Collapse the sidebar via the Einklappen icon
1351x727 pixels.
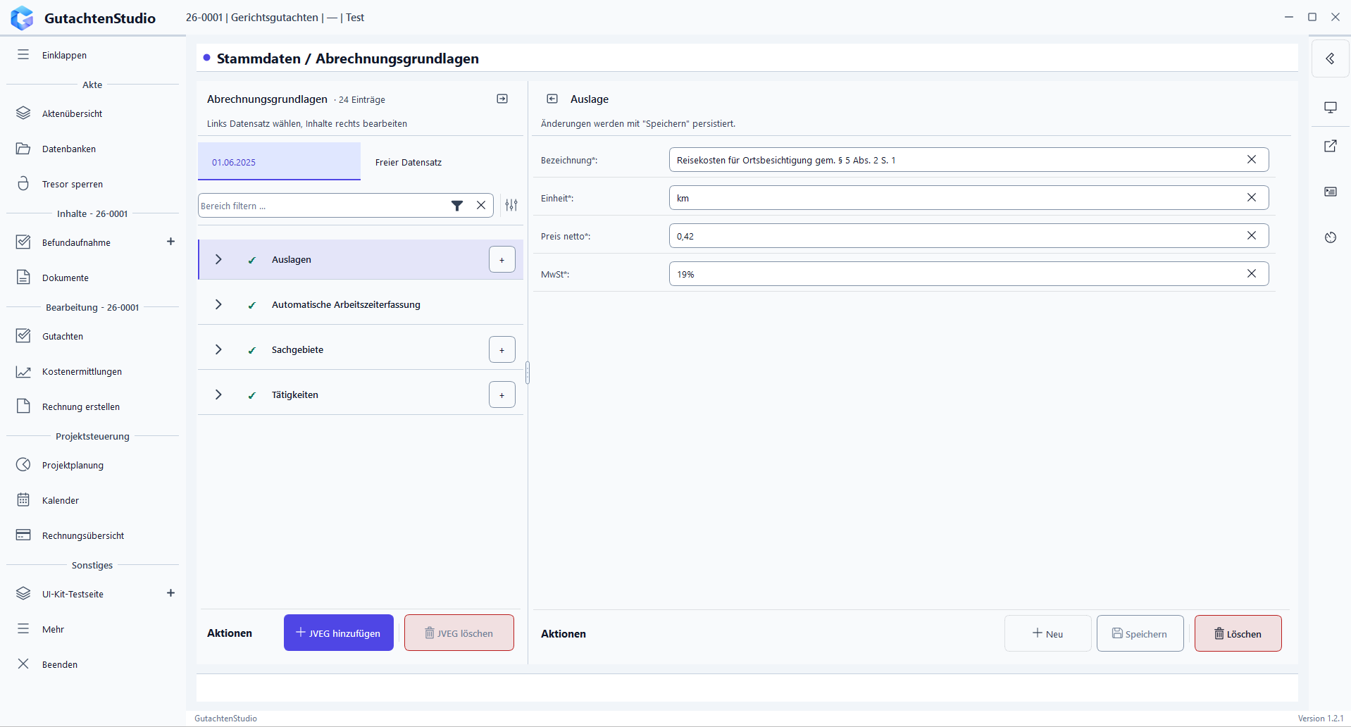tap(23, 55)
